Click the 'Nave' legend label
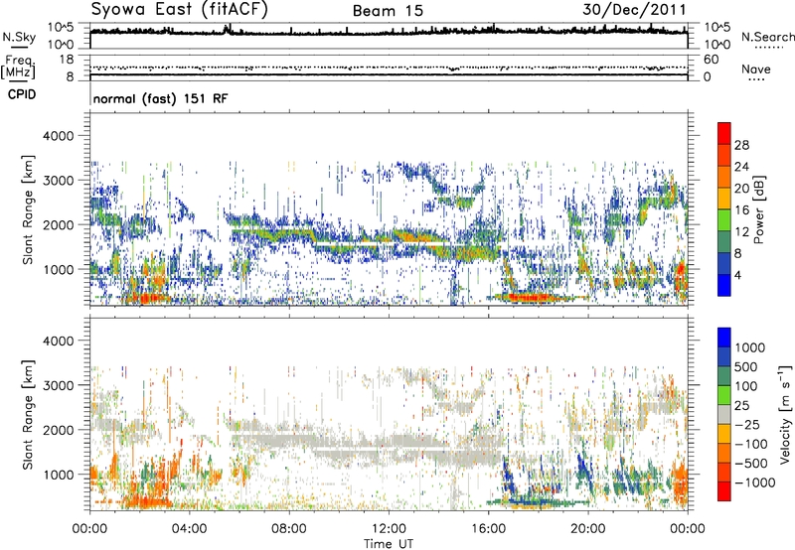The image size is (795, 550). [x=755, y=69]
